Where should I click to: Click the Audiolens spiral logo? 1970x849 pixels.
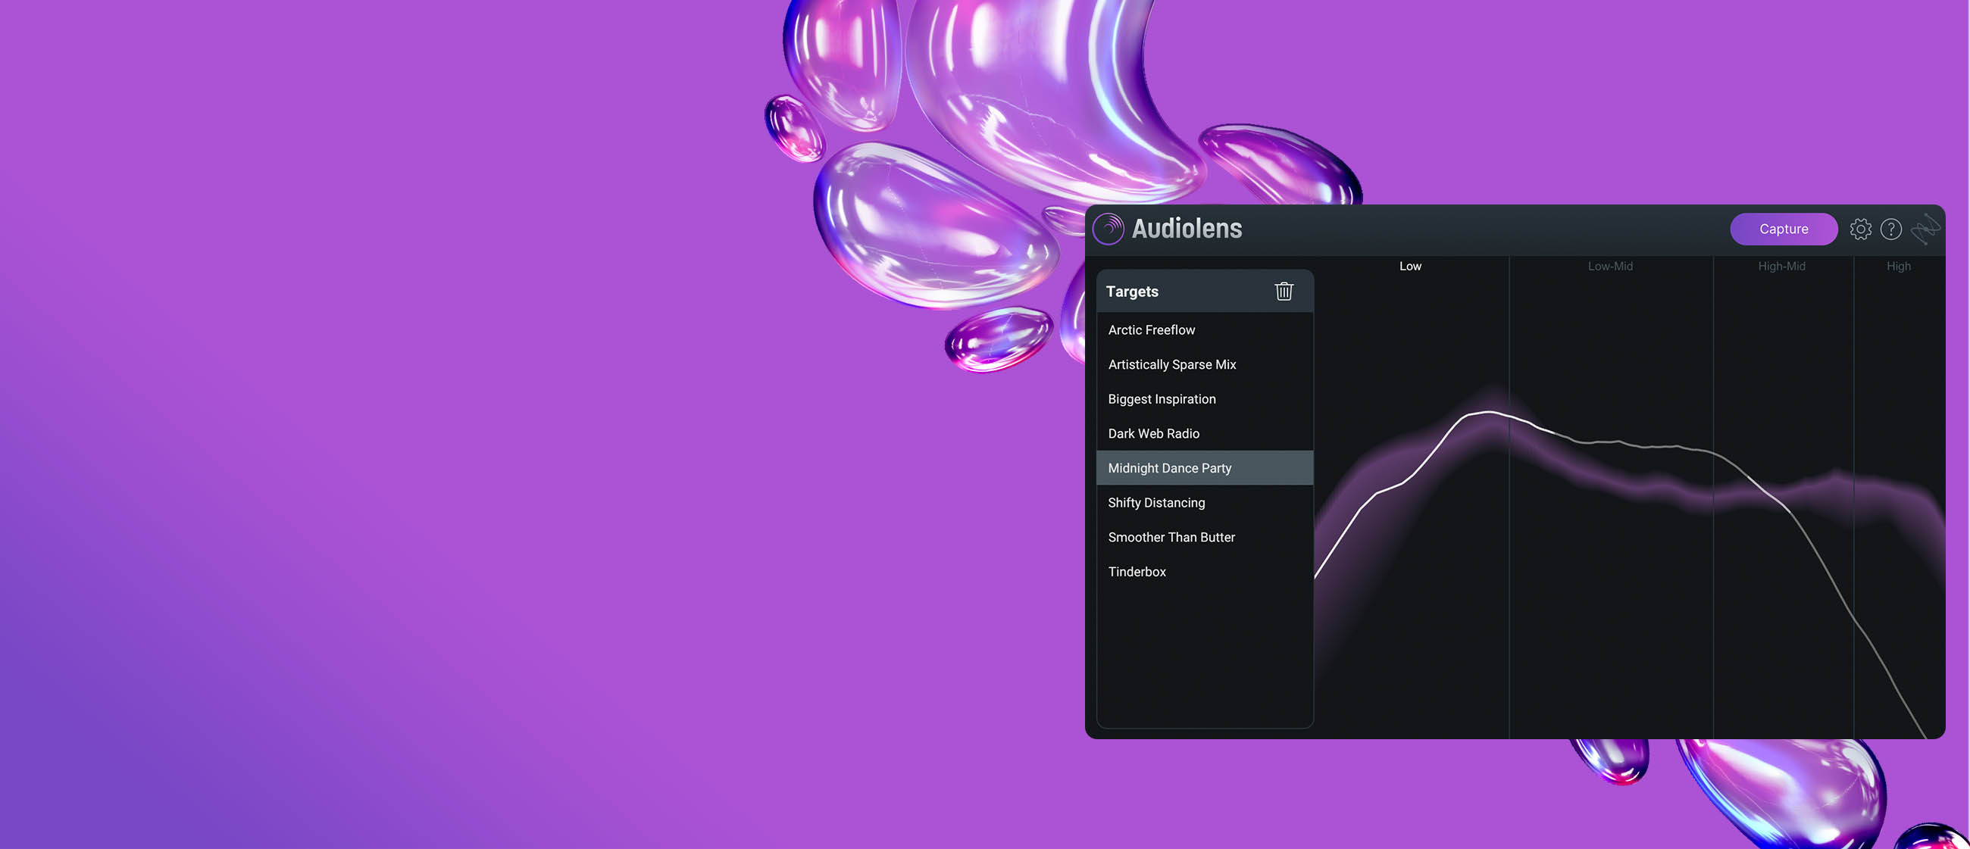1108,228
